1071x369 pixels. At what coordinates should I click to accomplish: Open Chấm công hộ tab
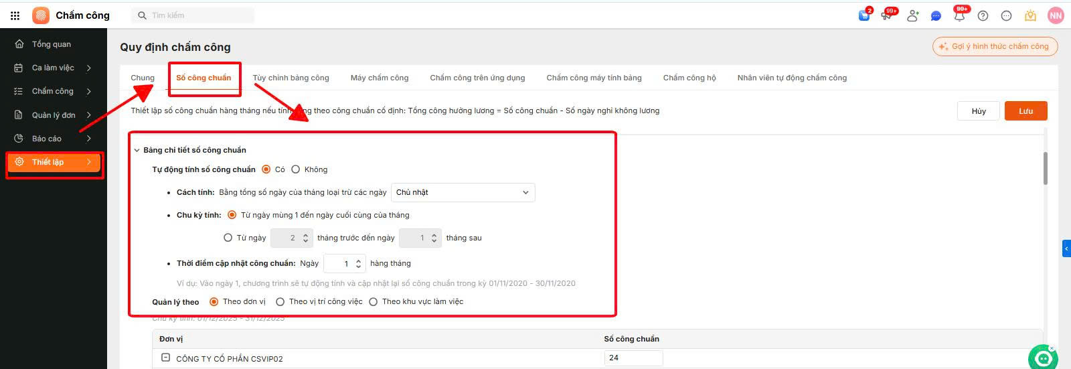pos(689,78)
